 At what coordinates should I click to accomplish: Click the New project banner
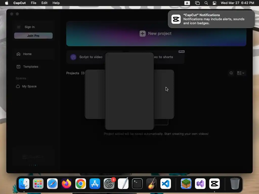(156, 34)
